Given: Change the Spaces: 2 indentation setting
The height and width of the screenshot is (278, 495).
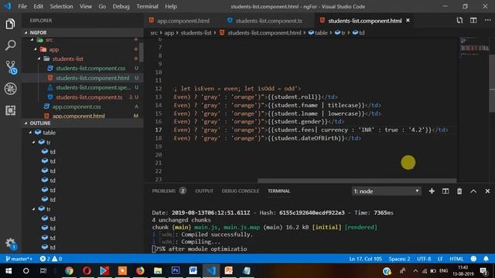Looking at the screenshot, I should (399, 259).
